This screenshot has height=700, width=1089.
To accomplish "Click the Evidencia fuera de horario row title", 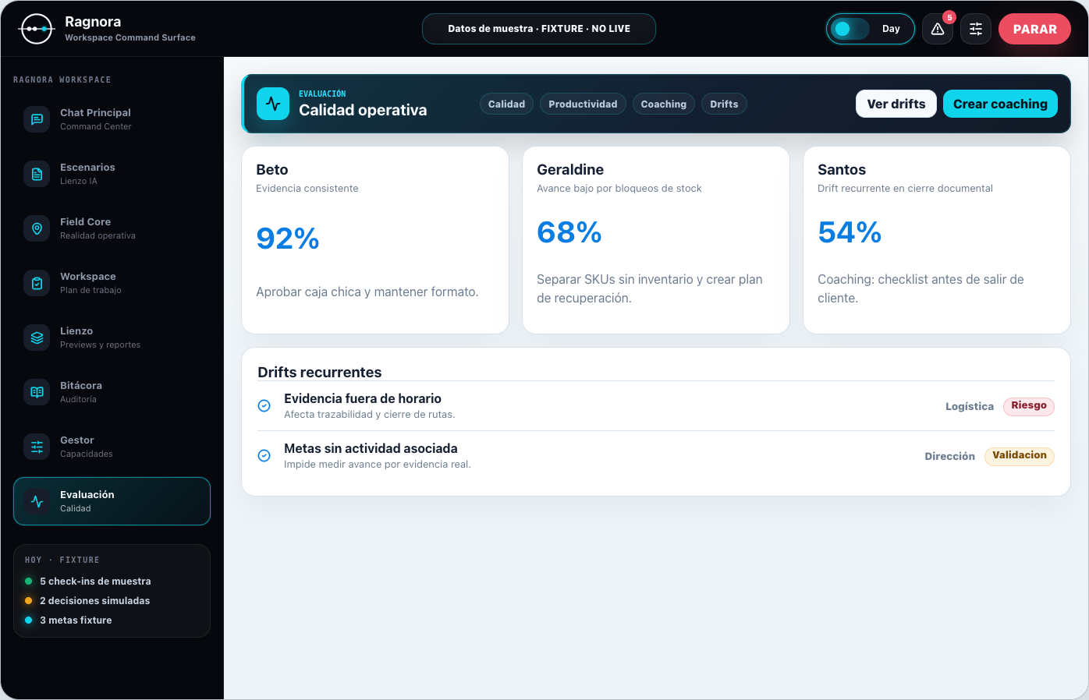I will (x=363, y=398).
